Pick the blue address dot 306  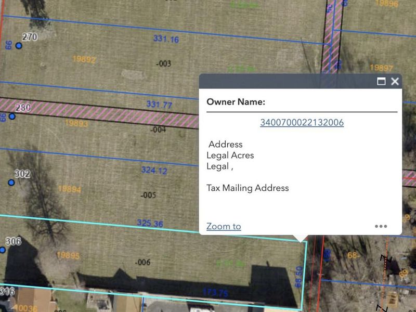[2, 250]
